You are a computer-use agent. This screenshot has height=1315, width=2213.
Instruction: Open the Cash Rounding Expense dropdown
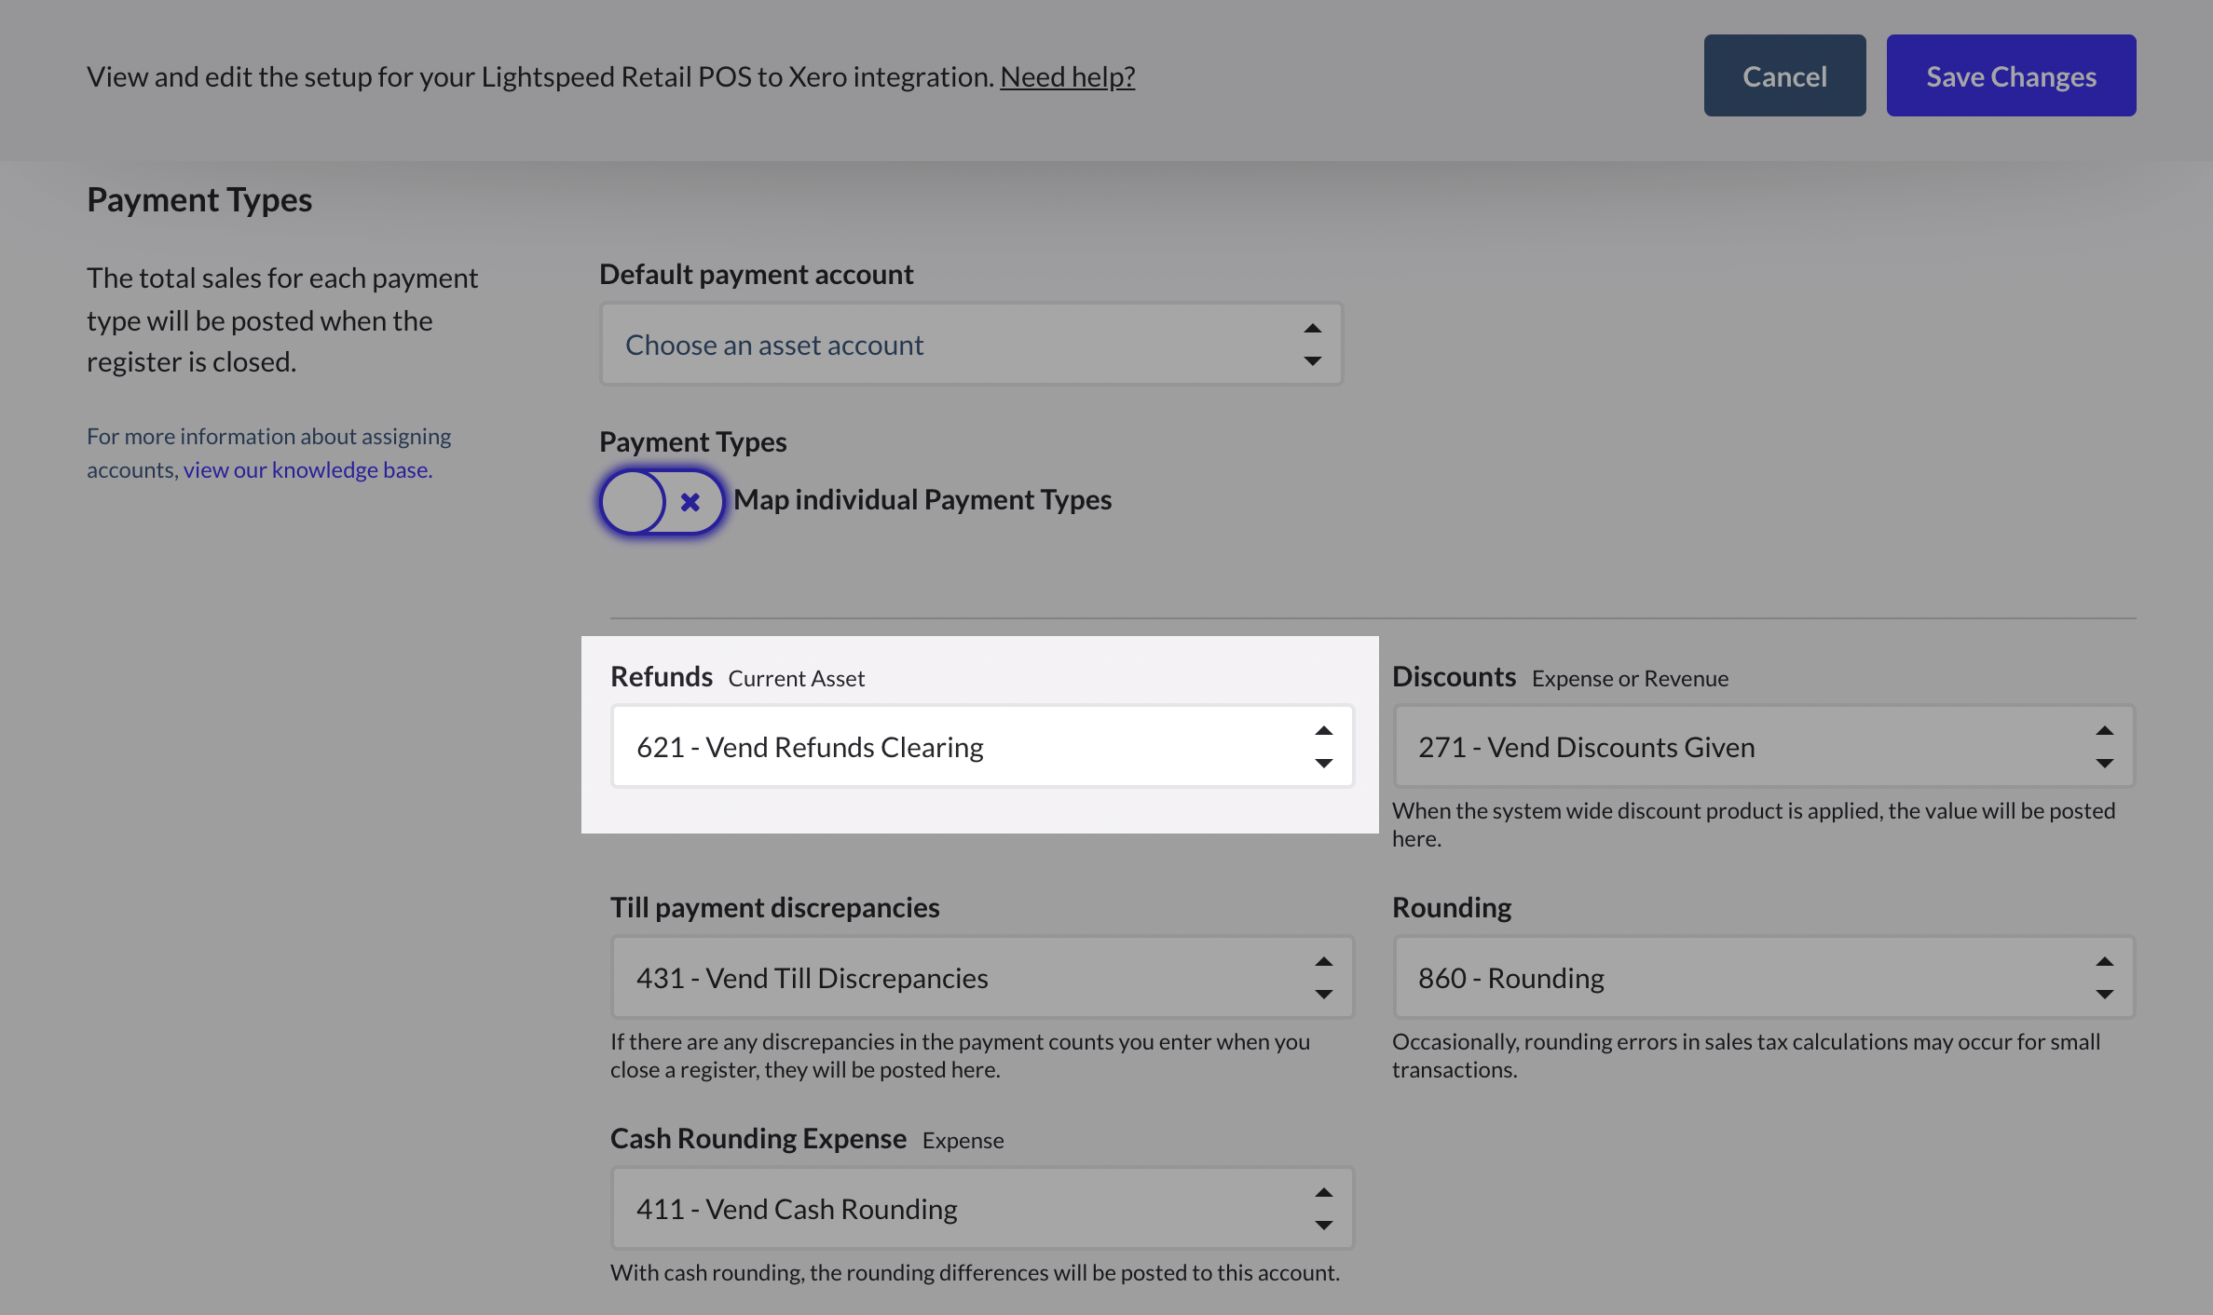pos(982,1208)
